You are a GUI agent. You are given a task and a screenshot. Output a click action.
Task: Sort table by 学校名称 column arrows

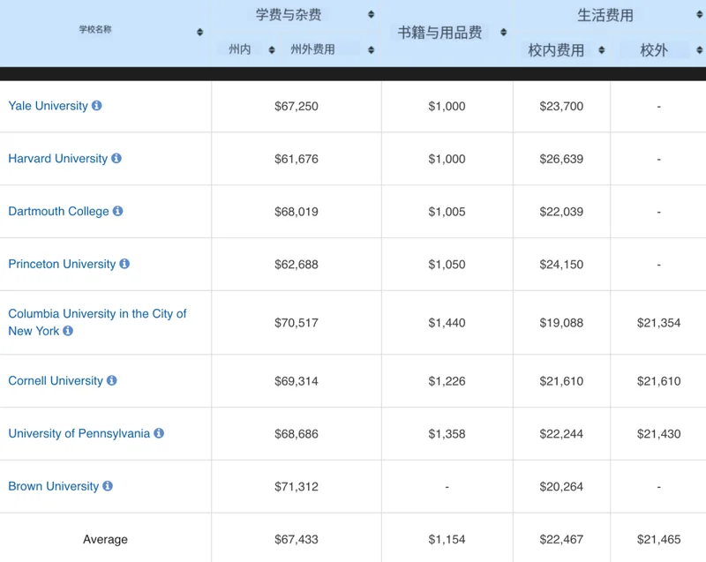(x=200, y=33)
